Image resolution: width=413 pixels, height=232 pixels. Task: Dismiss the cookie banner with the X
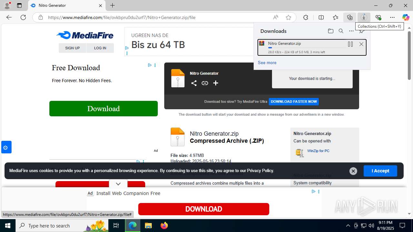[353, 171]
